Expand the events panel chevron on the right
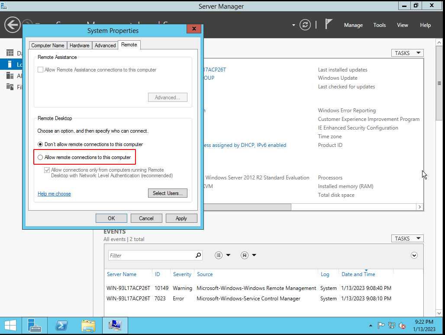 (x=414, y=255)
